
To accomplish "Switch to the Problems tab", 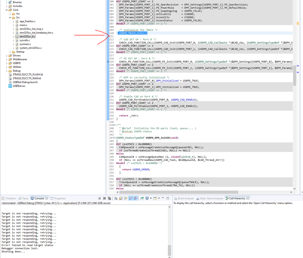I will pos(9,198).
